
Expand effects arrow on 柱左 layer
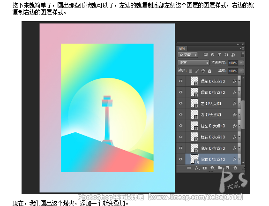(x=239, y=126)
